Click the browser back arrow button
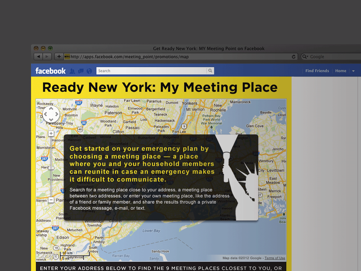This screenshot has width=361, height=271. coord(38,57)
